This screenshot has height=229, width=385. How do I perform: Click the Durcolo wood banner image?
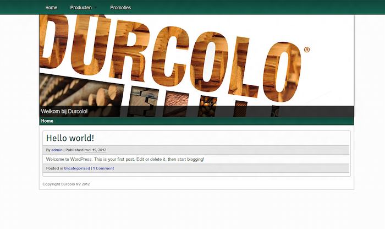tap(196, 66)
